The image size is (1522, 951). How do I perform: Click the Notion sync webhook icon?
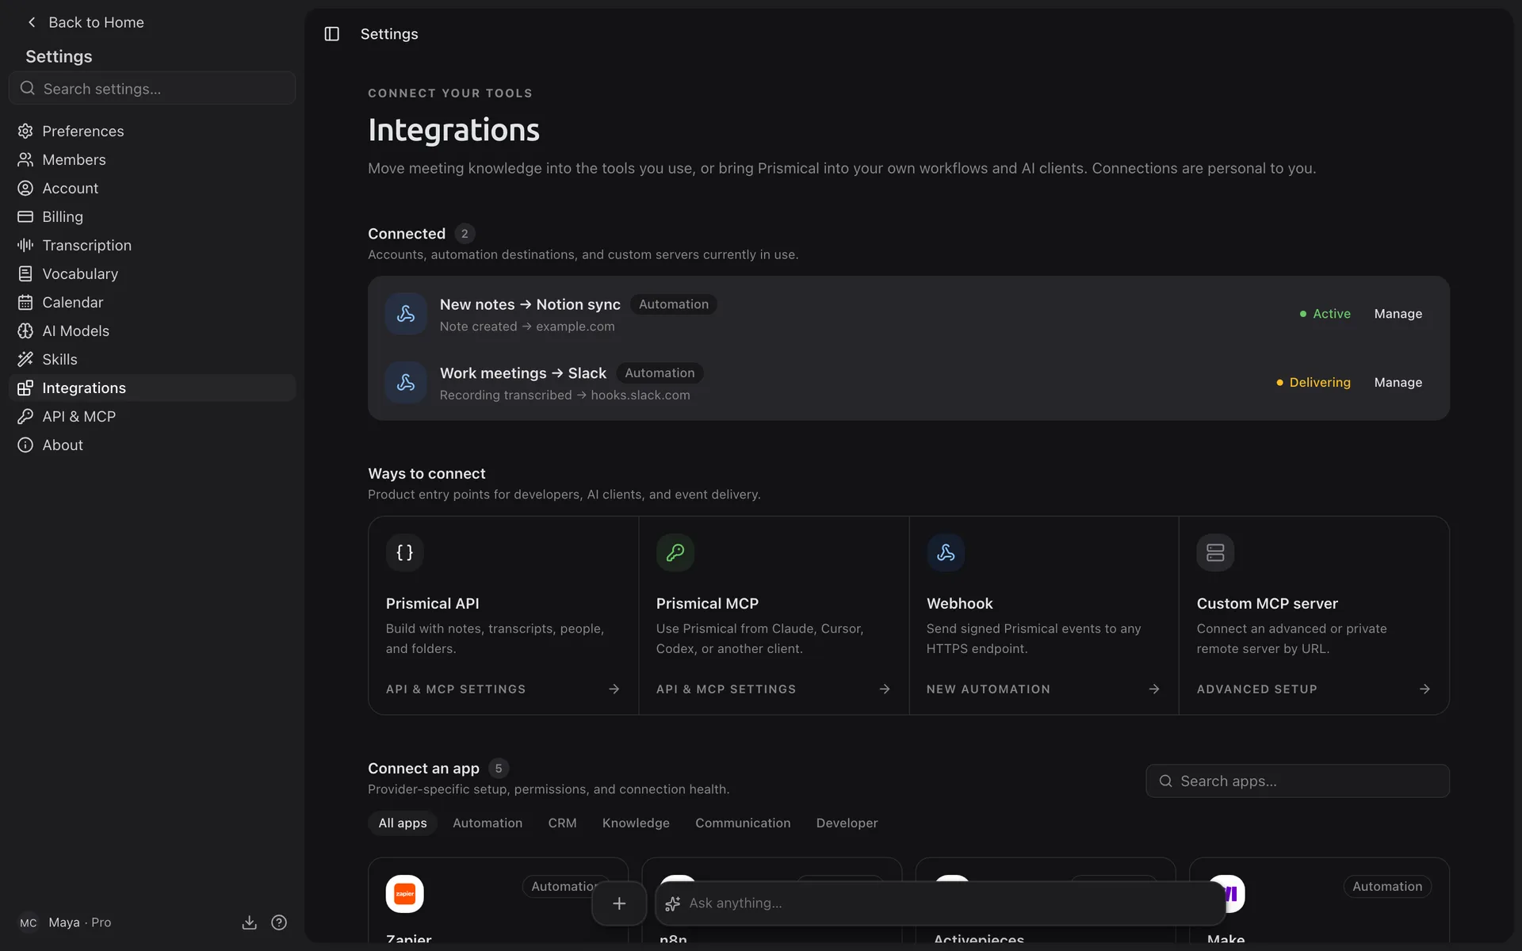[406, 314]
